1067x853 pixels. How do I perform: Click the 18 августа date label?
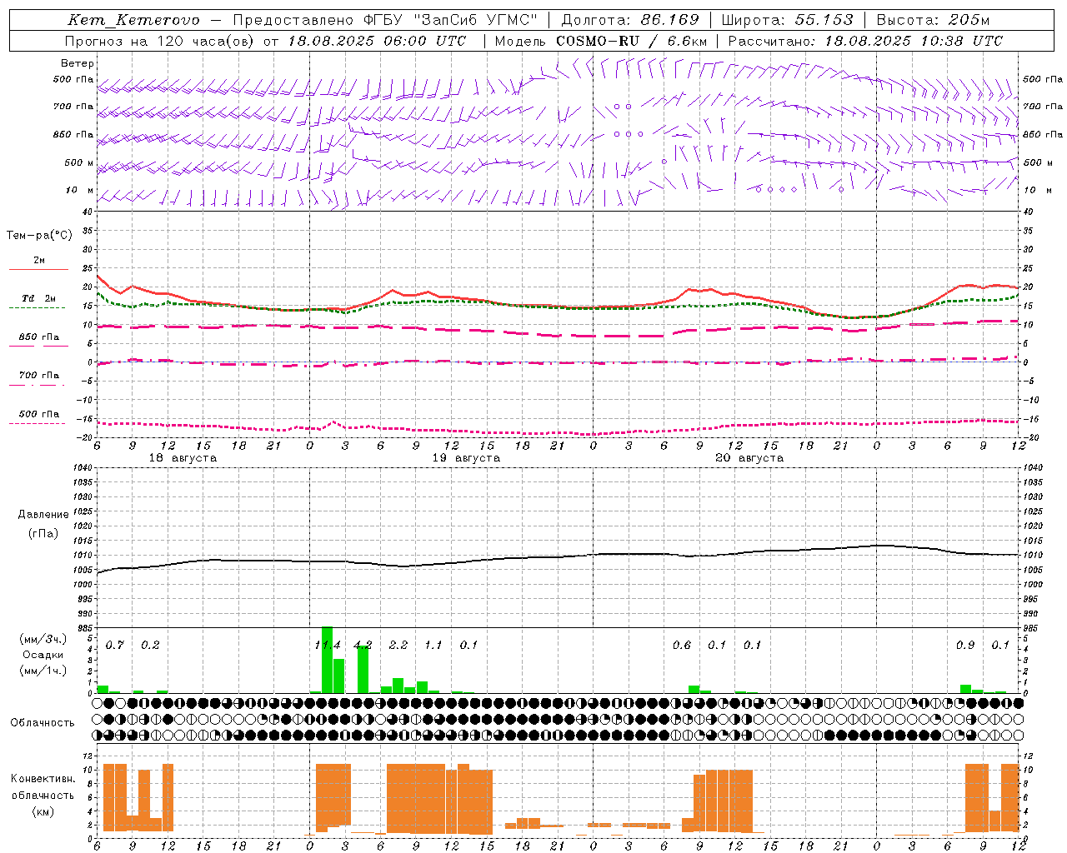click(183, 458)
